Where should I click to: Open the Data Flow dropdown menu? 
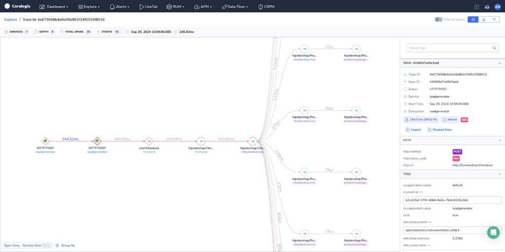[235, 6]
